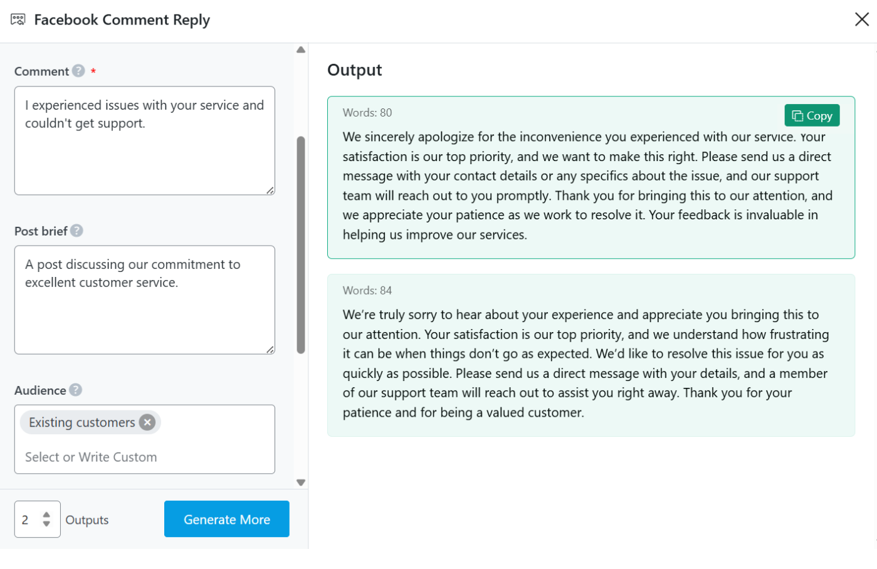Click into the Comment text area

[144, 150]
